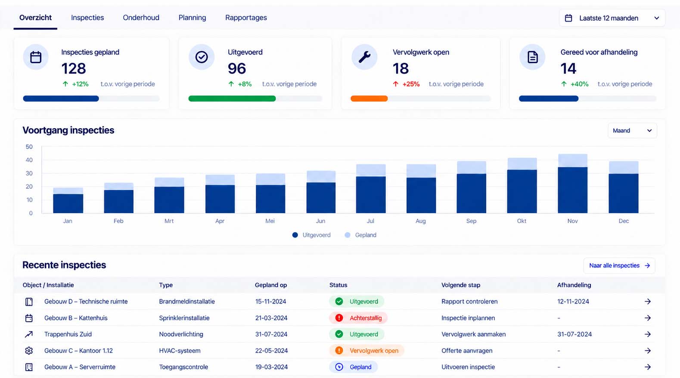Click the Uitgevoerd status badge for Trappenhuis Zuid
Viewport: 680px width, 378px height.
[x=357, y=334]
